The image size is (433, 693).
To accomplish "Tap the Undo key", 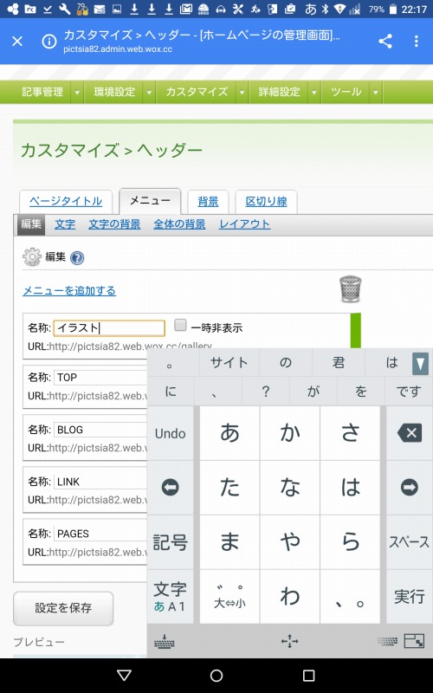I will (170, 434).
